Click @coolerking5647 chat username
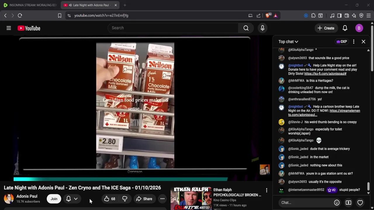The image size is (374, 210). [301, 88]
